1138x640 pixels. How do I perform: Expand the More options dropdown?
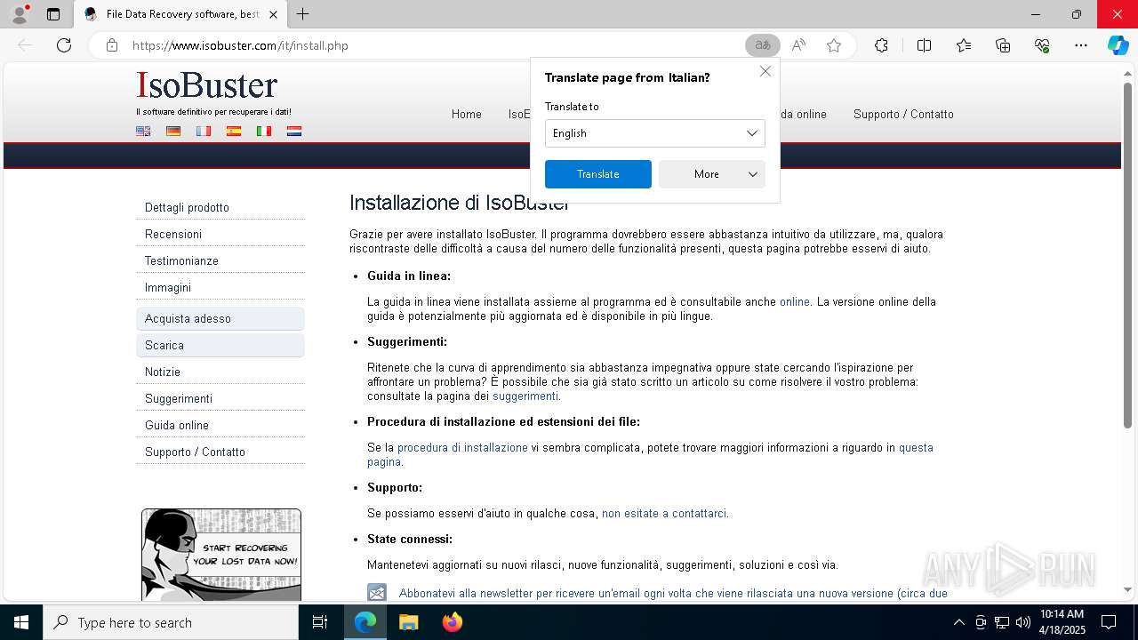pyautogui.click(x=712, y=174)
